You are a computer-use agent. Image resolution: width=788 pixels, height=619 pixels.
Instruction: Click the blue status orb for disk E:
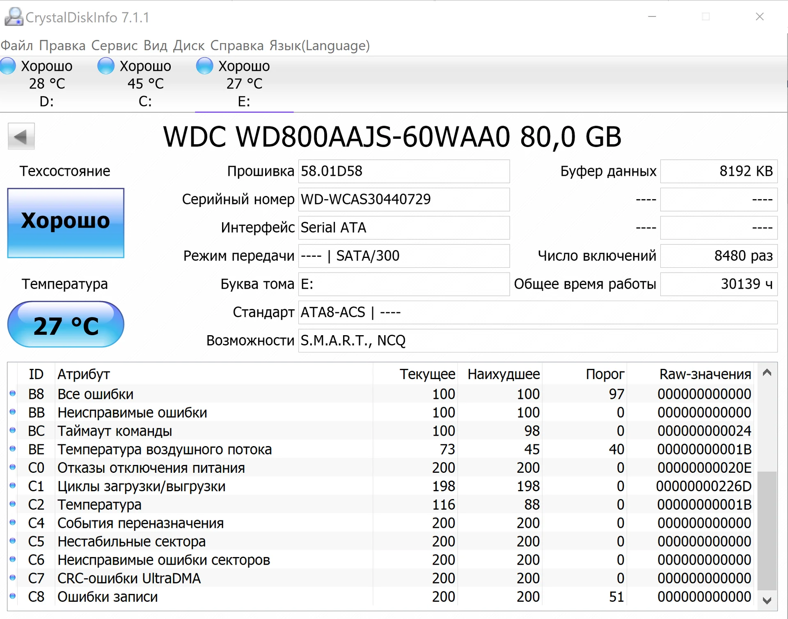pyautogui.click(x=204, y=66)
